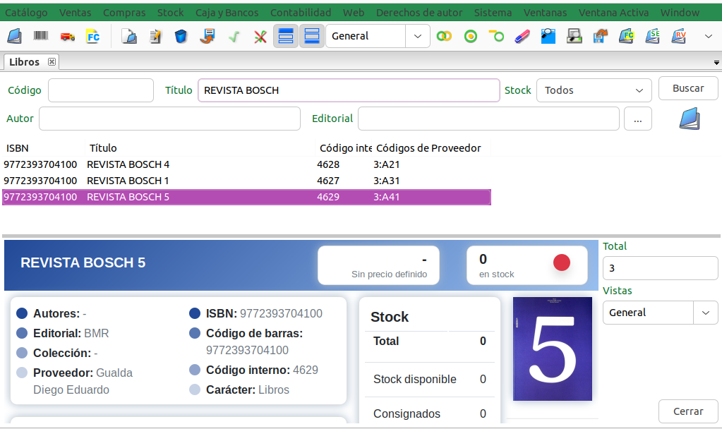Open the Compras menu
Image resolution: width=722 pixels, height=429 pixels.
point(124,13)
